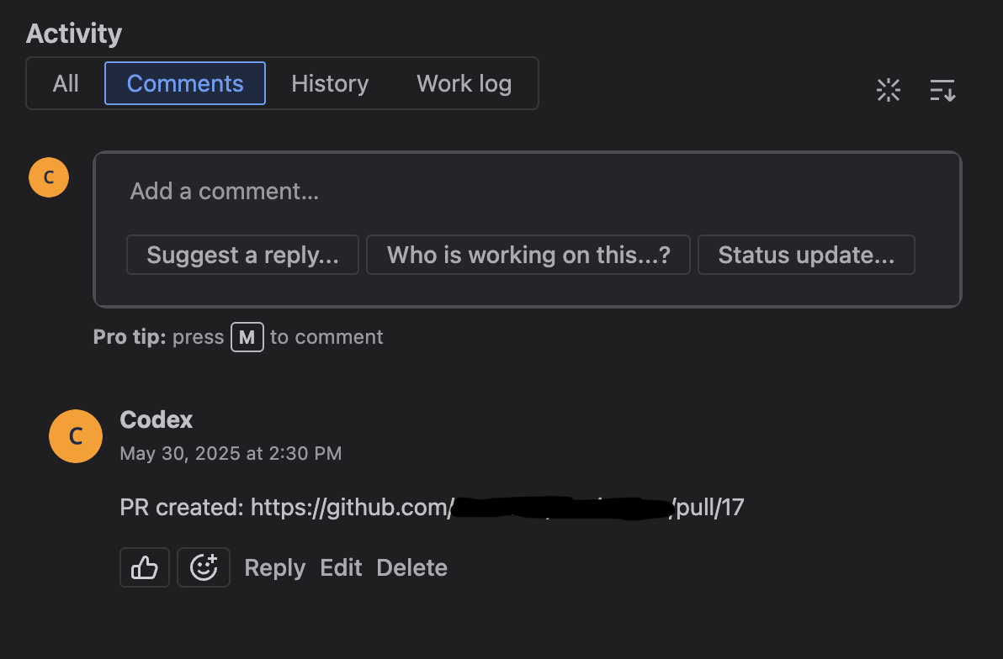Click the M keyboard shortcut badge
The image size is (1003, 659).
[247, 337]
